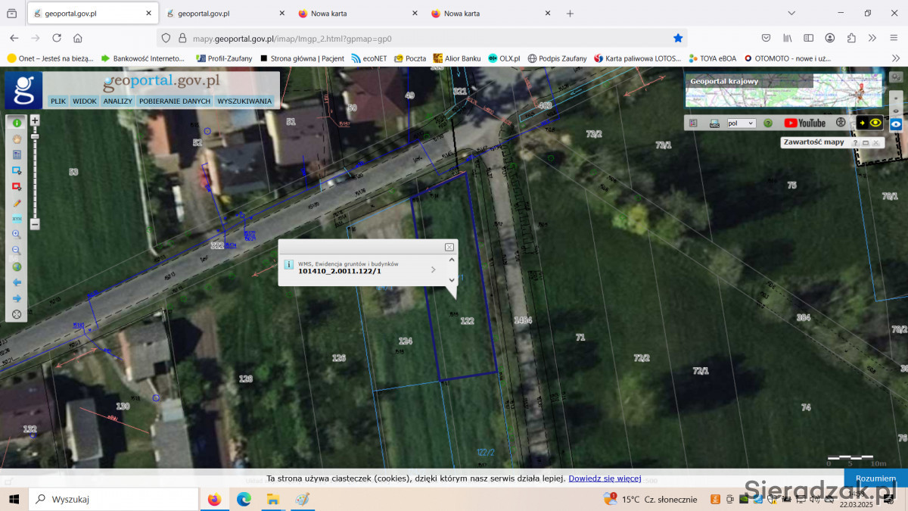Open the 'Dowiedz się więcej' link

coord(605,478)
